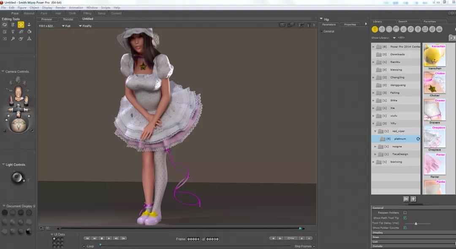Expand the RenWu folder
The width and height of the screenshot is (456, 249).
coord(373,62)
